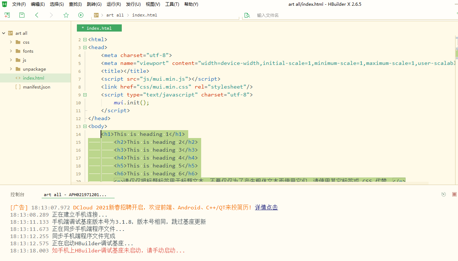
Task: Expand the js folder
Action: coord(11,60)
